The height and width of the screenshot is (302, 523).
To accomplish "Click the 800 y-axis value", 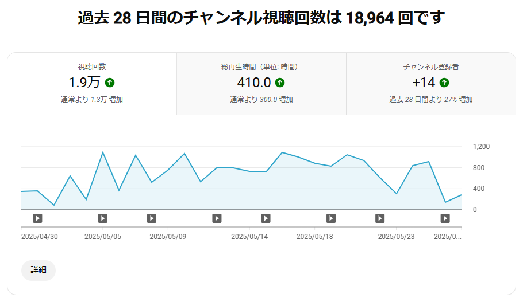I will (x=479, y=168).
